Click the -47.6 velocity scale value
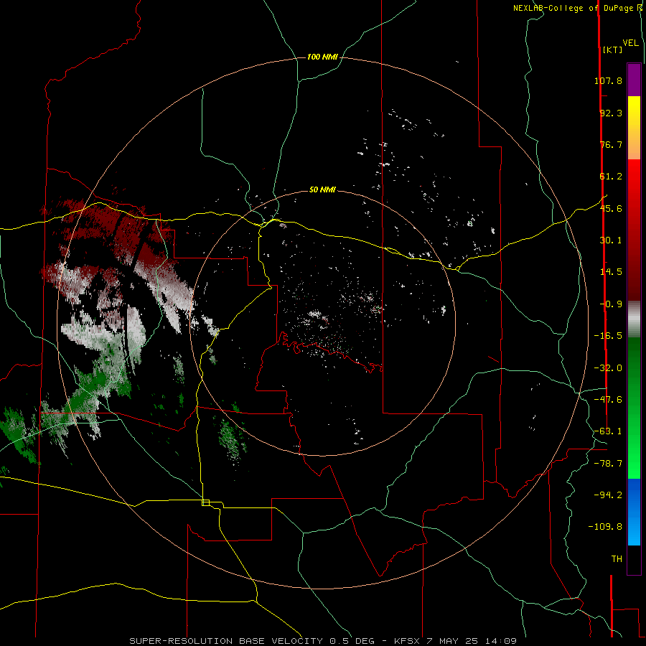Image resolution: width=646 pixels, height=646 pixels. pyautogui.click(x=608, y=400)
